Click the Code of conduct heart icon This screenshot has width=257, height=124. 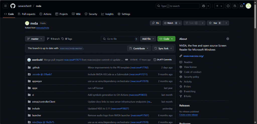(x=181, y=72)
